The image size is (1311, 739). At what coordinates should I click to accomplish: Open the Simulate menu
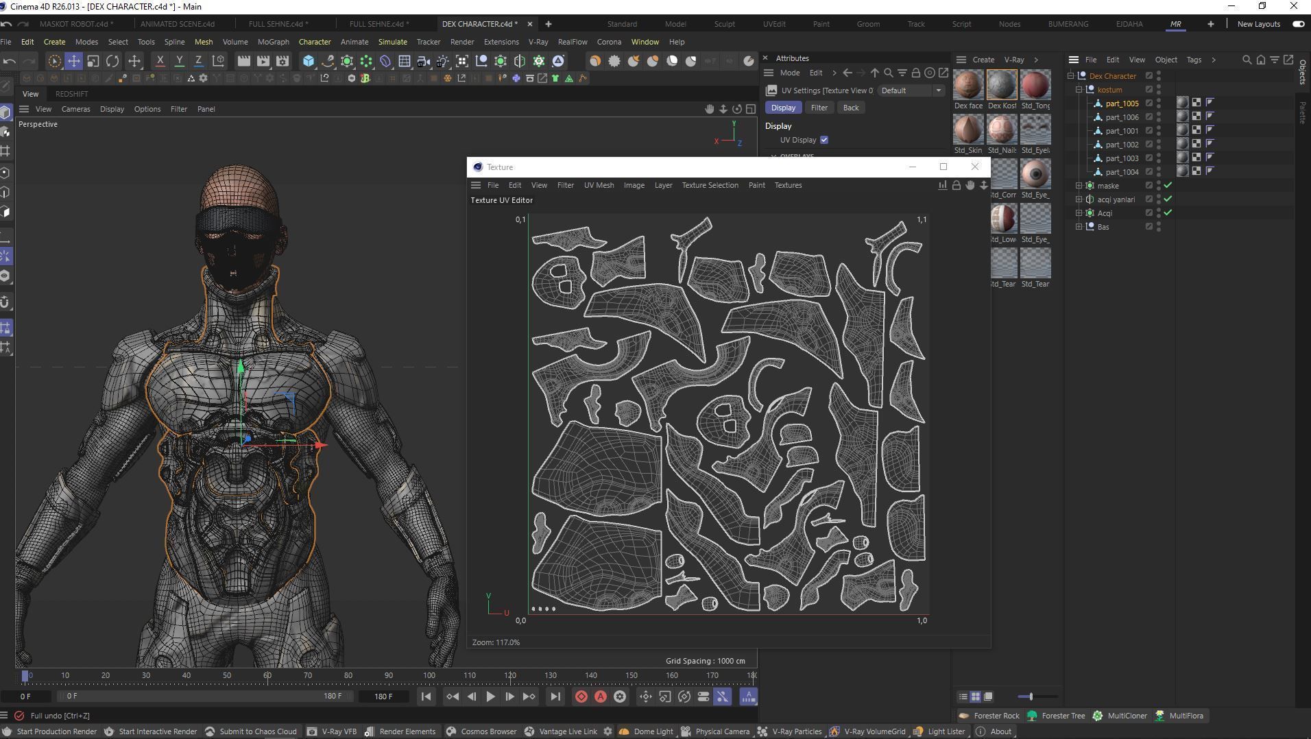pyautogui.click(x=392, y=42)
